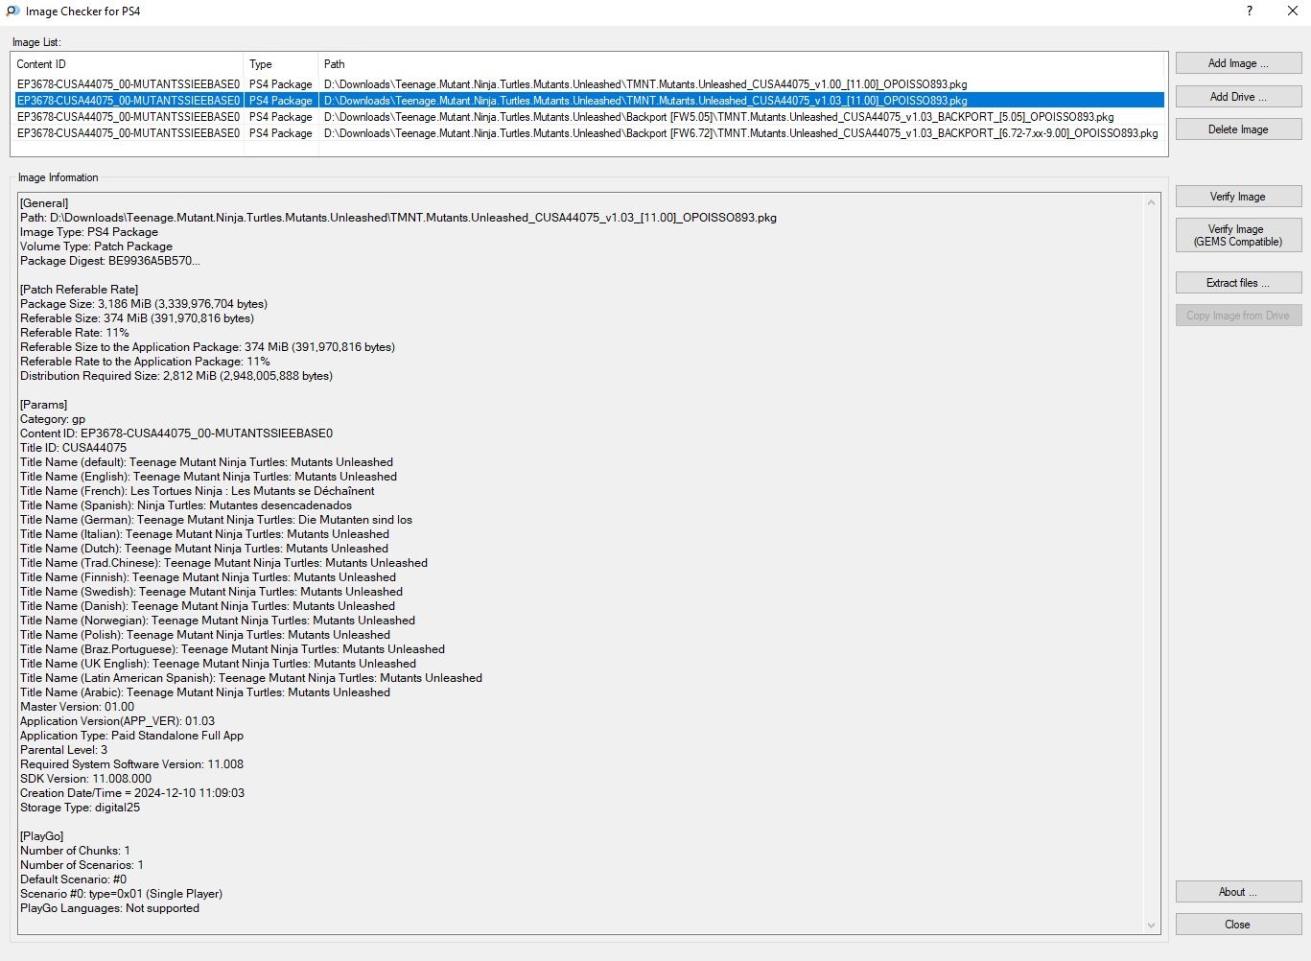Click the Verify Image button
The width and height of the screenshot is (1311, 961).
1238,197
